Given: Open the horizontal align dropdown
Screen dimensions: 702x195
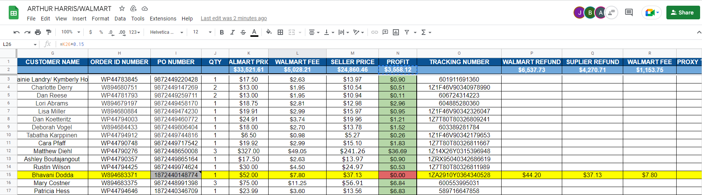Looking at the screenshot, I should click(314, 32).
